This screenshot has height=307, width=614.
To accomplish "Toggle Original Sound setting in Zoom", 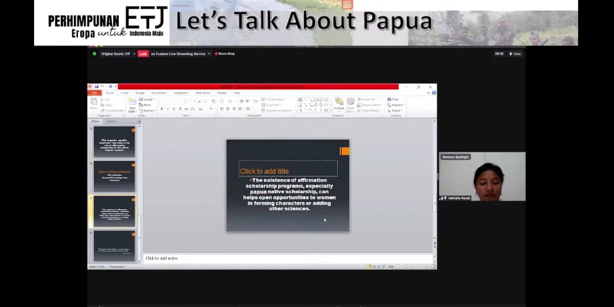I will pyautogui.click(x=115, y=54).
